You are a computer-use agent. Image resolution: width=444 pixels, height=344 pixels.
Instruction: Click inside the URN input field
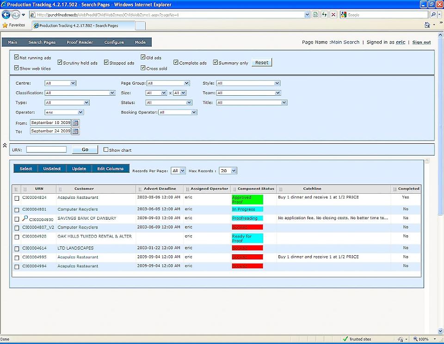pyautogui.click(x=46, y=149)
